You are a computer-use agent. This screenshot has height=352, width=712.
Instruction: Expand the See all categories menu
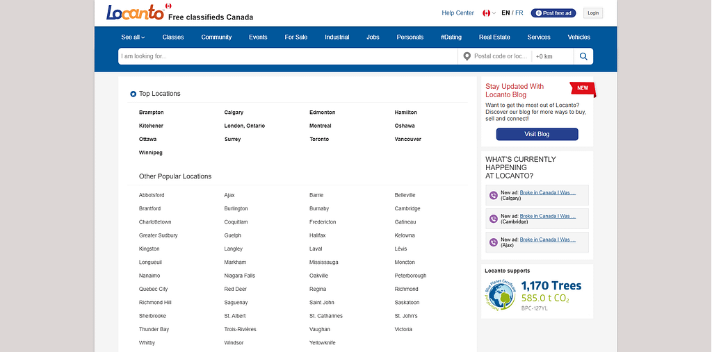[x=133, y=37]
